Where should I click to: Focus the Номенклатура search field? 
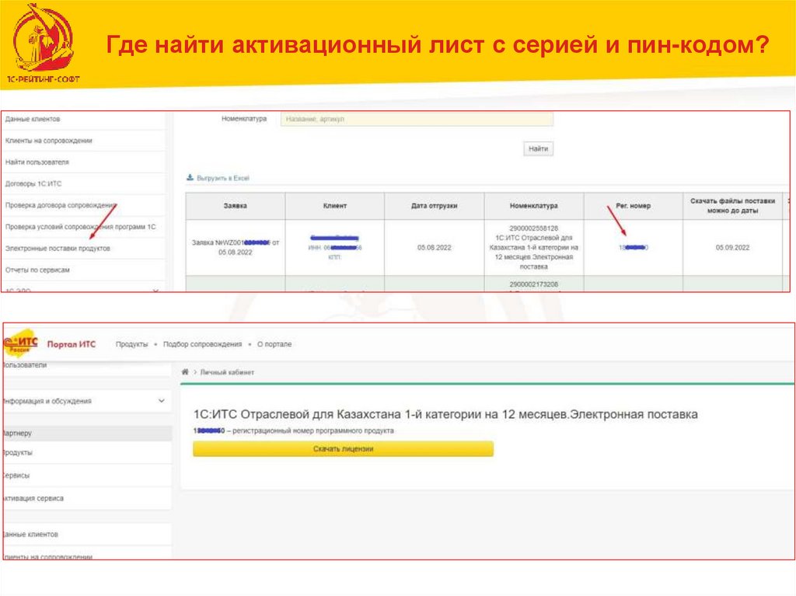[x=417, y=119]
